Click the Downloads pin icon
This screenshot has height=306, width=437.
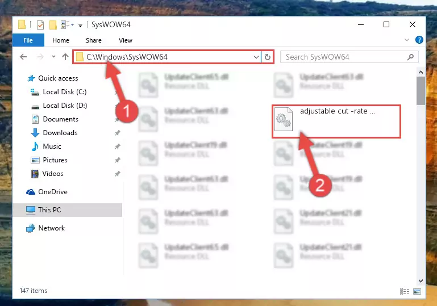tap(117, 133)
